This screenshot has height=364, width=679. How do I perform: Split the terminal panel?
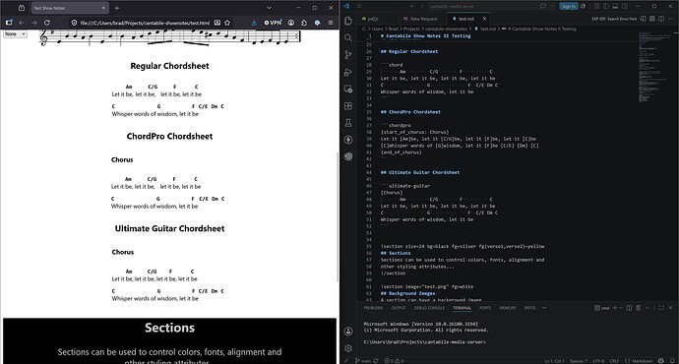point(629,308)
